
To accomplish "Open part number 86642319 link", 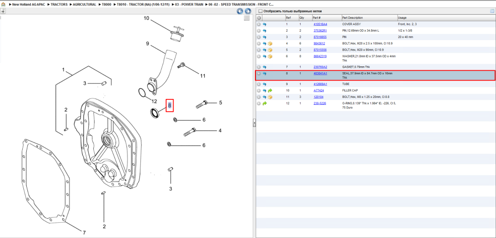I will pos(320,56).
